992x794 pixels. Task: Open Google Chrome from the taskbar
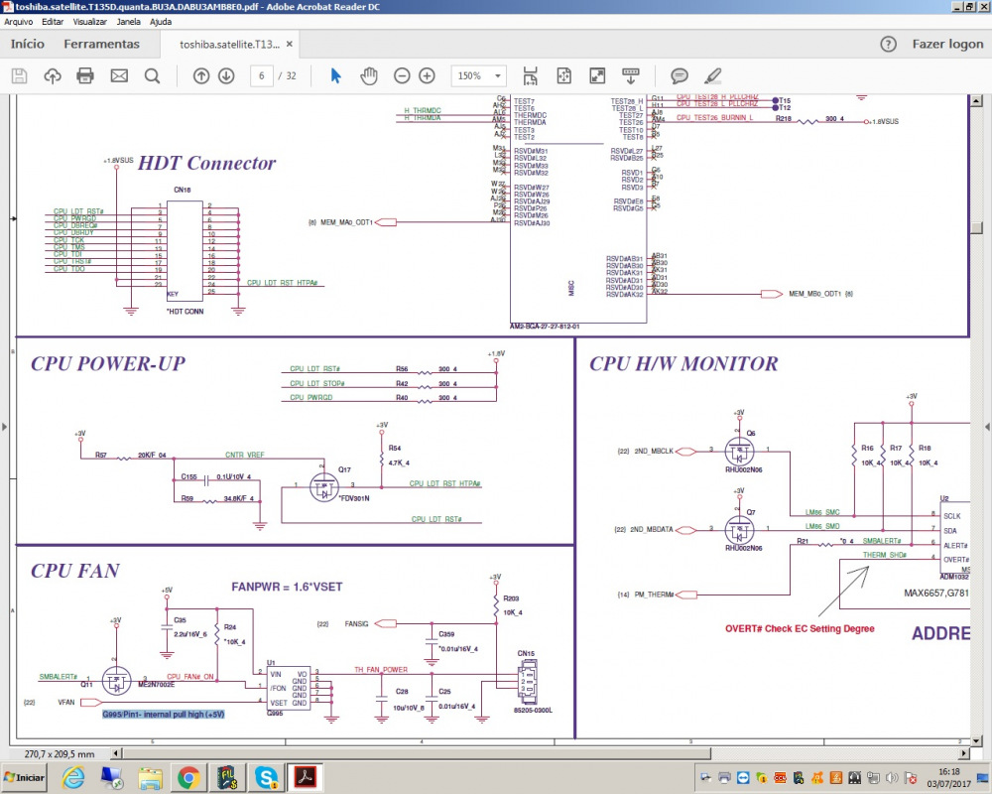pyautogui.click(x=187, y=777)
